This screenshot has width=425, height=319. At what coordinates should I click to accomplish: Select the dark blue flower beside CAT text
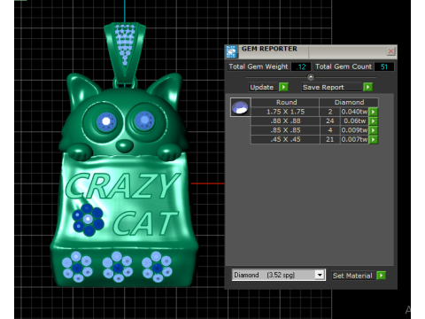[x=88, y=220]
